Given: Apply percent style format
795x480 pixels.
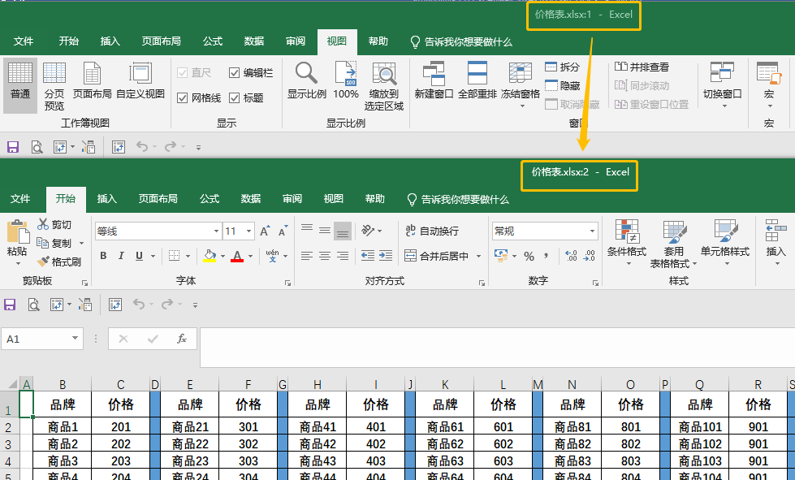Looking at the screenshot, I should (529, 256).
